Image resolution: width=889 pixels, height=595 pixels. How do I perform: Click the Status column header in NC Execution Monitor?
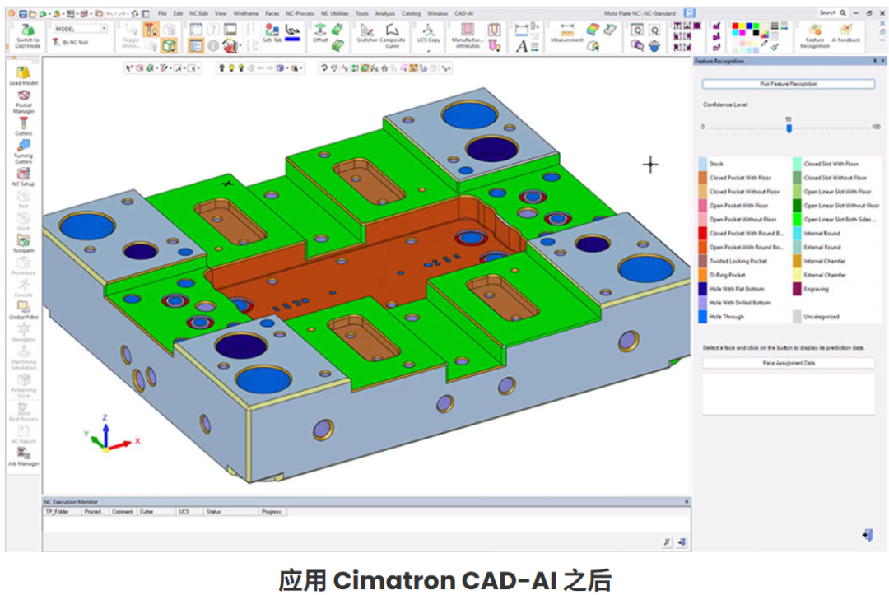[230, 512]
